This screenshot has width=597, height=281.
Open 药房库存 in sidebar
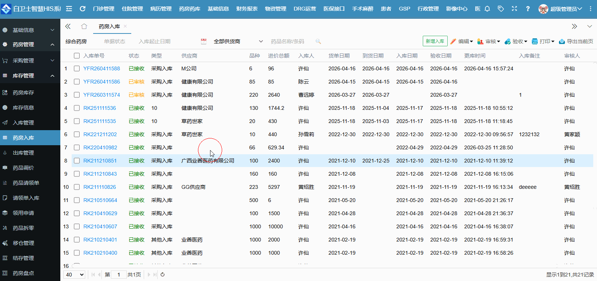pos(30,93)
